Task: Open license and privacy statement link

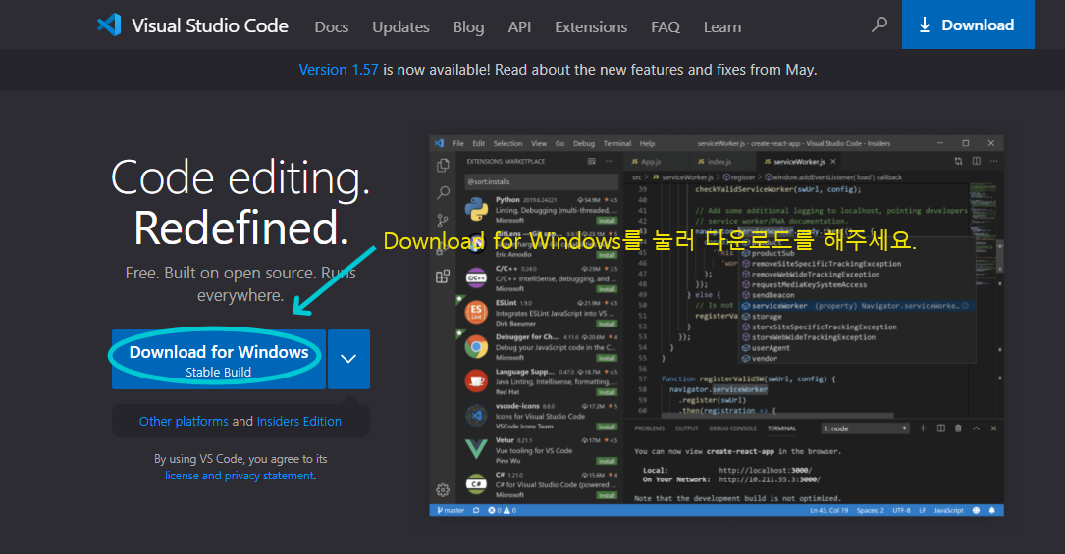Action: pyautogui.click(x=240, y=476)
